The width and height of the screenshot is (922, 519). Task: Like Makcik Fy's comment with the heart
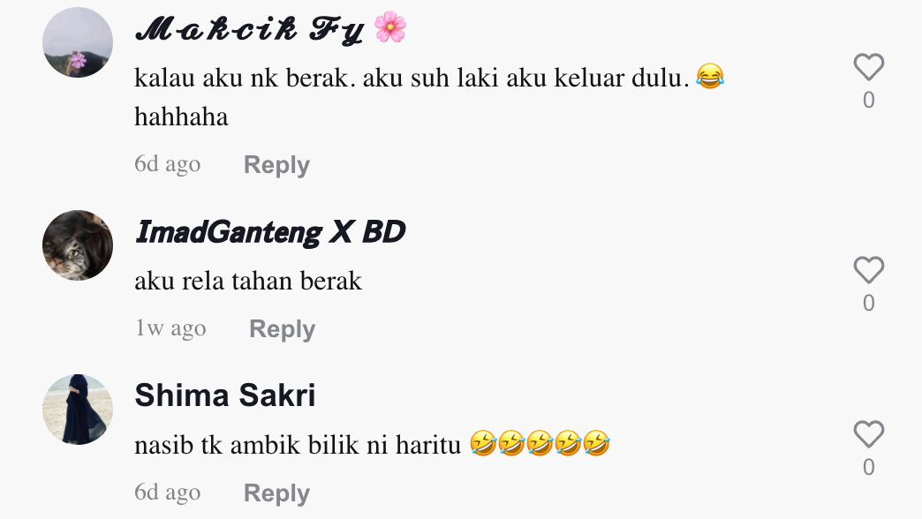868,67
